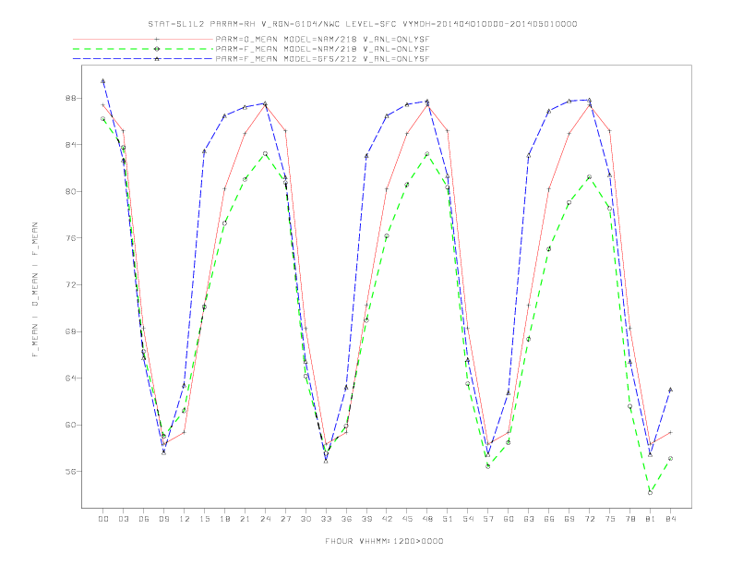The width and height of the screenshot is (731, 565).
Task: Select the legend entry PARM=F_MEAN MODEL=NAM/218
Action: [322, 49]
